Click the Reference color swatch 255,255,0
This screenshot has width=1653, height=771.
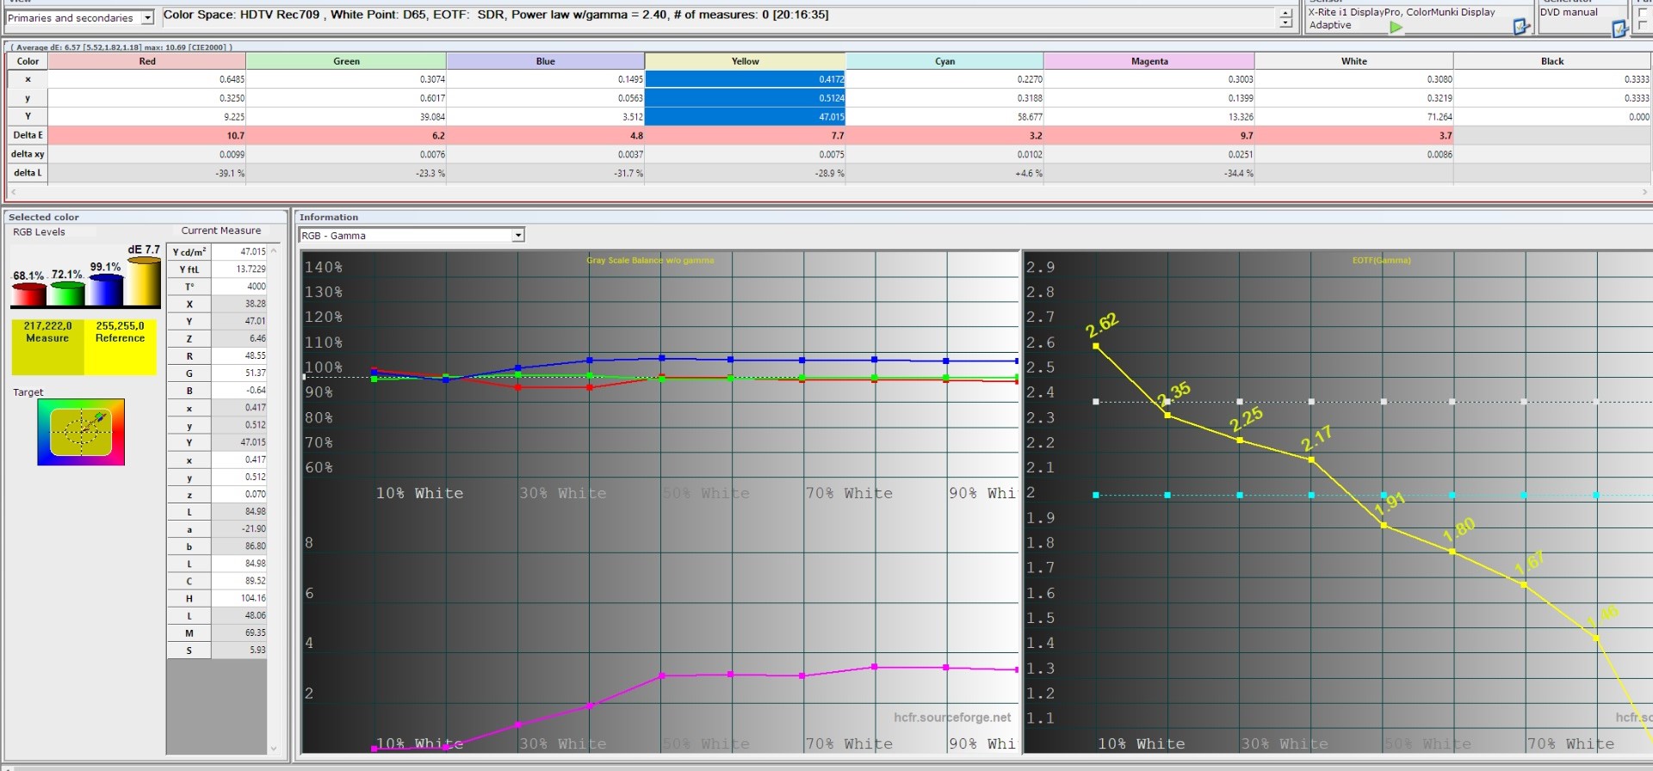click(x=121, y=347)
